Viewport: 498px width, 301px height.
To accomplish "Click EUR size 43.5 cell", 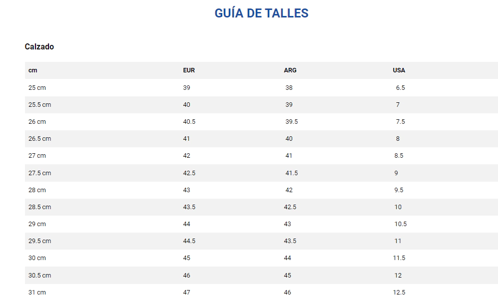I will click(189, 207).
